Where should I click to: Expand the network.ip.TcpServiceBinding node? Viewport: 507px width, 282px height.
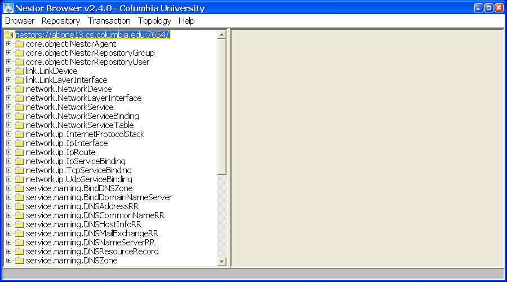point(8,170)
